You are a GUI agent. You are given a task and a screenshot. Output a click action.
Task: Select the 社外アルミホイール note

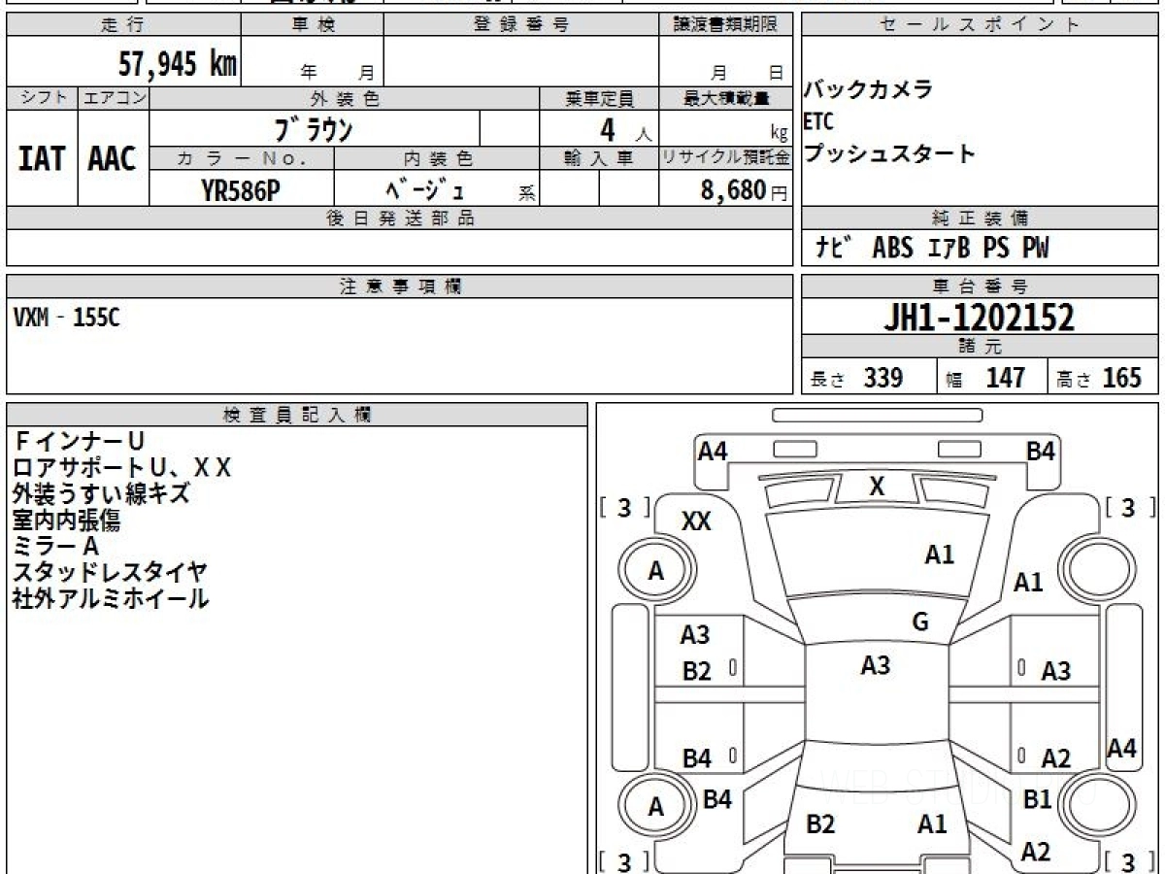tap(111, 598)
